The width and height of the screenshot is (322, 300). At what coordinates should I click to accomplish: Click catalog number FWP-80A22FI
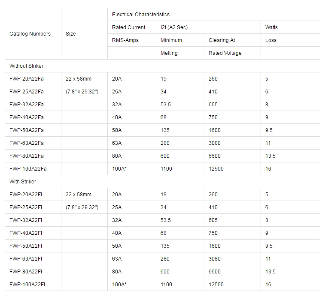coord(26,272)
